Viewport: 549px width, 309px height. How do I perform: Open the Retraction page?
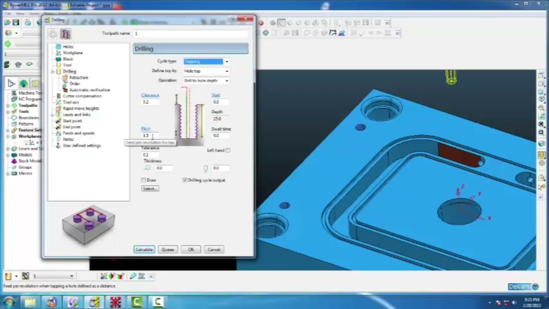pyautogui.click(x=78, y=78)
